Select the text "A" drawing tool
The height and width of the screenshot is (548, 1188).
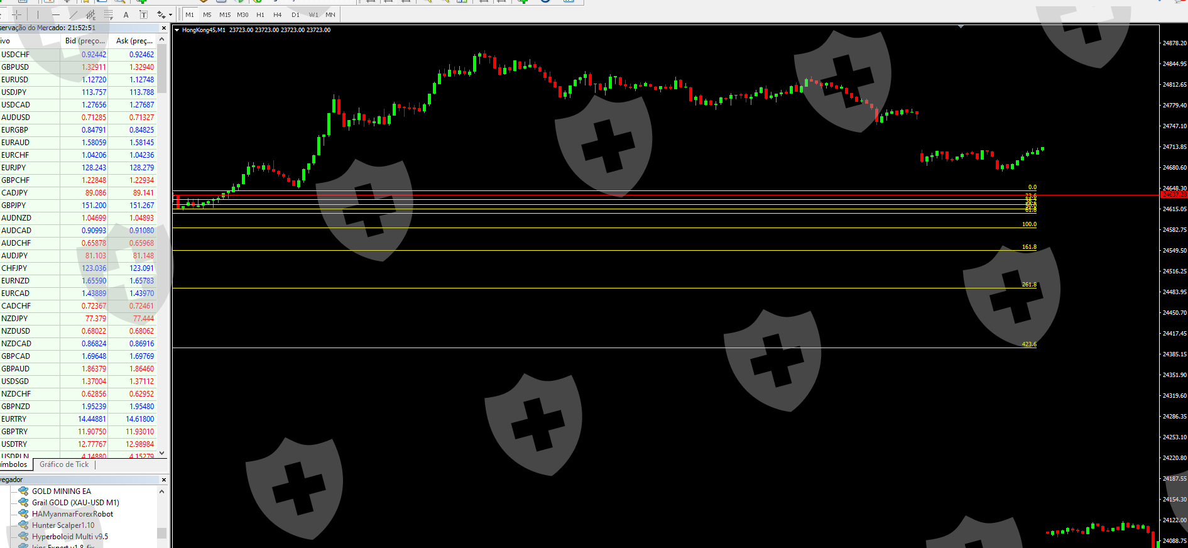(x=126, y=14)
